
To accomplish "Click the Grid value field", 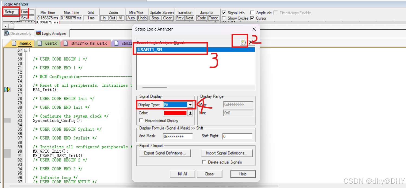I will tap(91, 18).
